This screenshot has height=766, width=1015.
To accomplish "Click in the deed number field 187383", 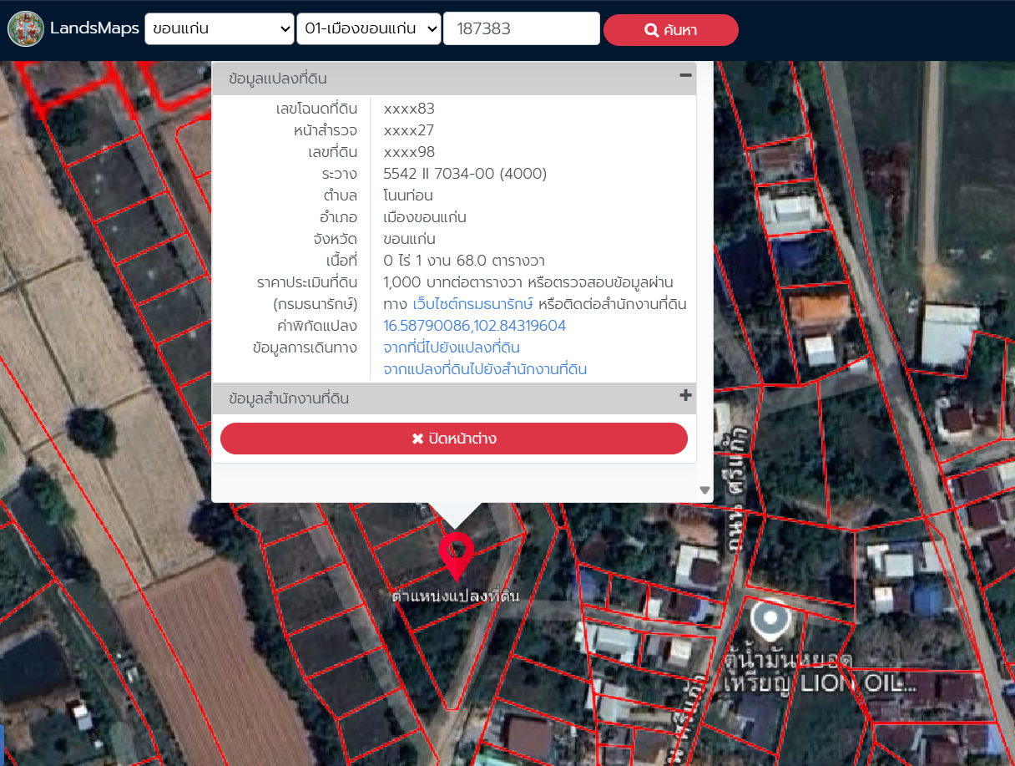I will [521, 29].
